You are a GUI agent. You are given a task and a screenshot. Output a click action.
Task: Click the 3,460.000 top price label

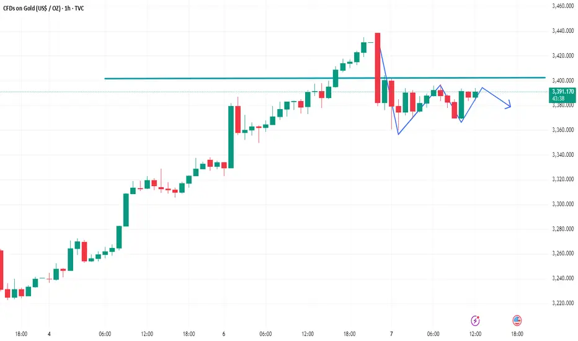(x=563, y=6)
